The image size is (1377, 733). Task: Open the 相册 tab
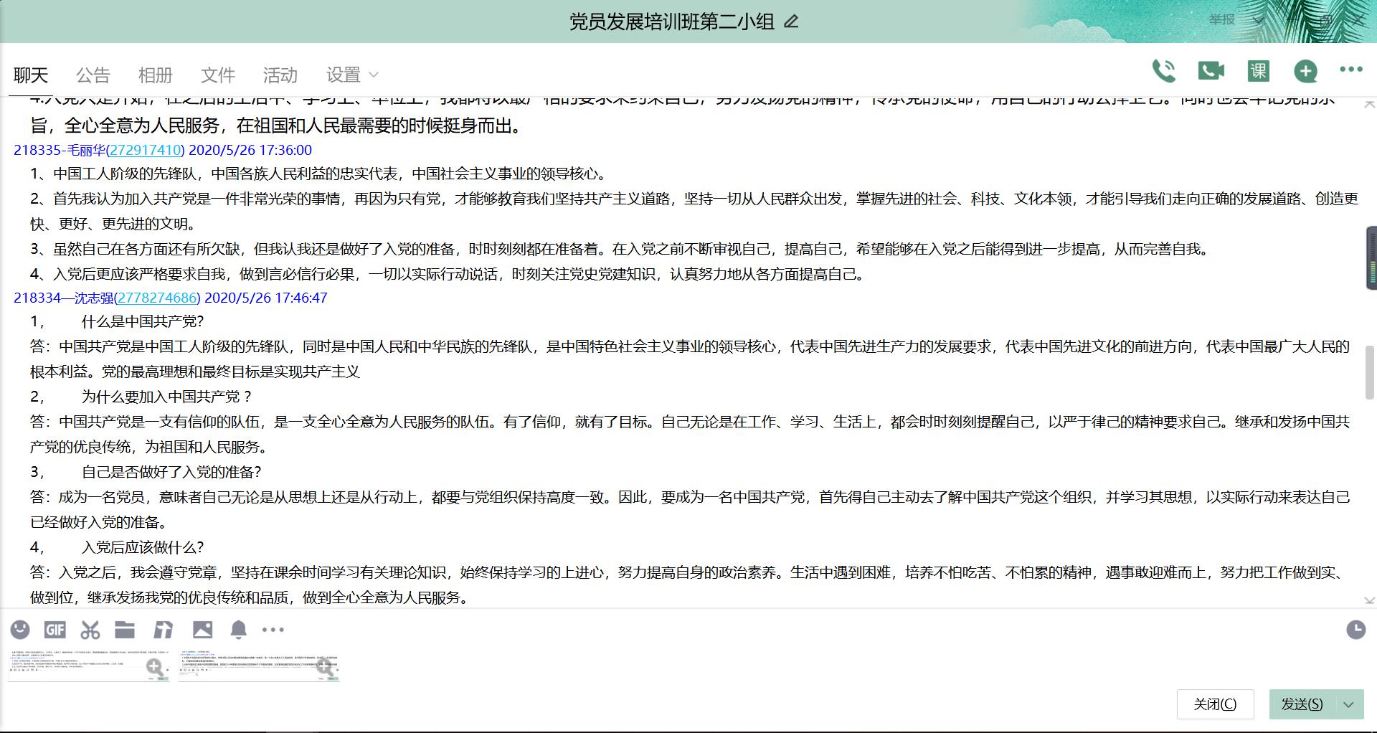pyautogui.click(x=156, y=75)
